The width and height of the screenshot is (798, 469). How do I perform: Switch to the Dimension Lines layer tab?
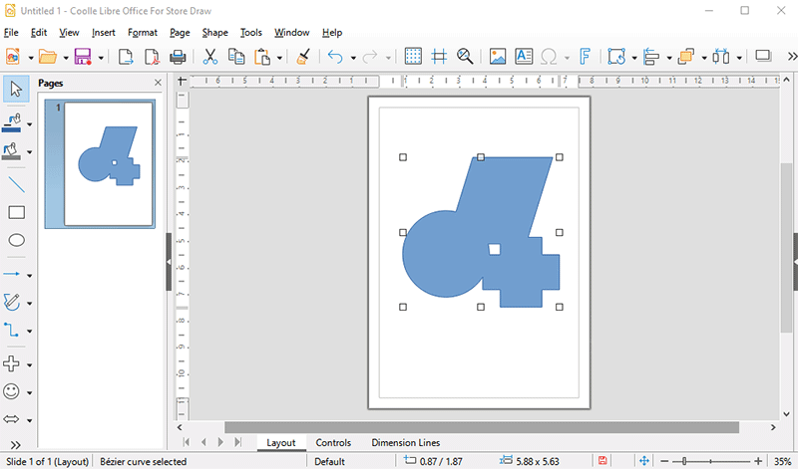pos(405,443)
